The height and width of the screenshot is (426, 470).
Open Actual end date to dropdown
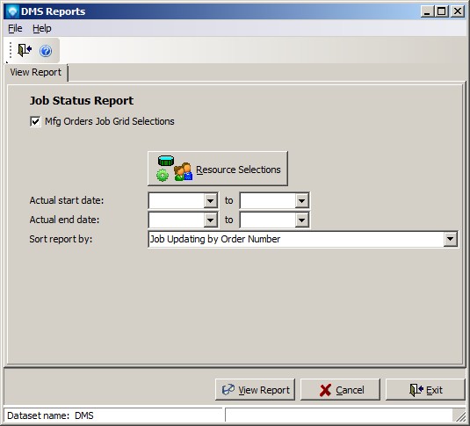click(x=301, y=220)
